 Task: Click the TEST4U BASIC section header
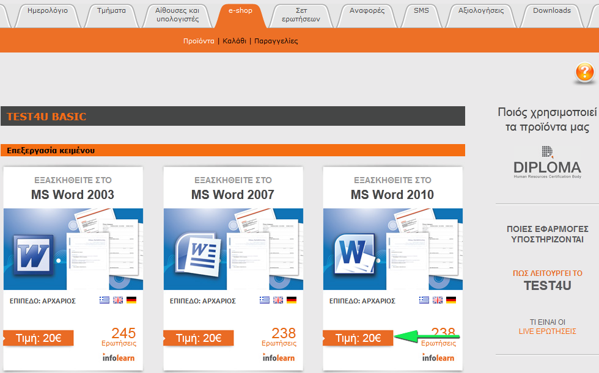pos(233,116)
